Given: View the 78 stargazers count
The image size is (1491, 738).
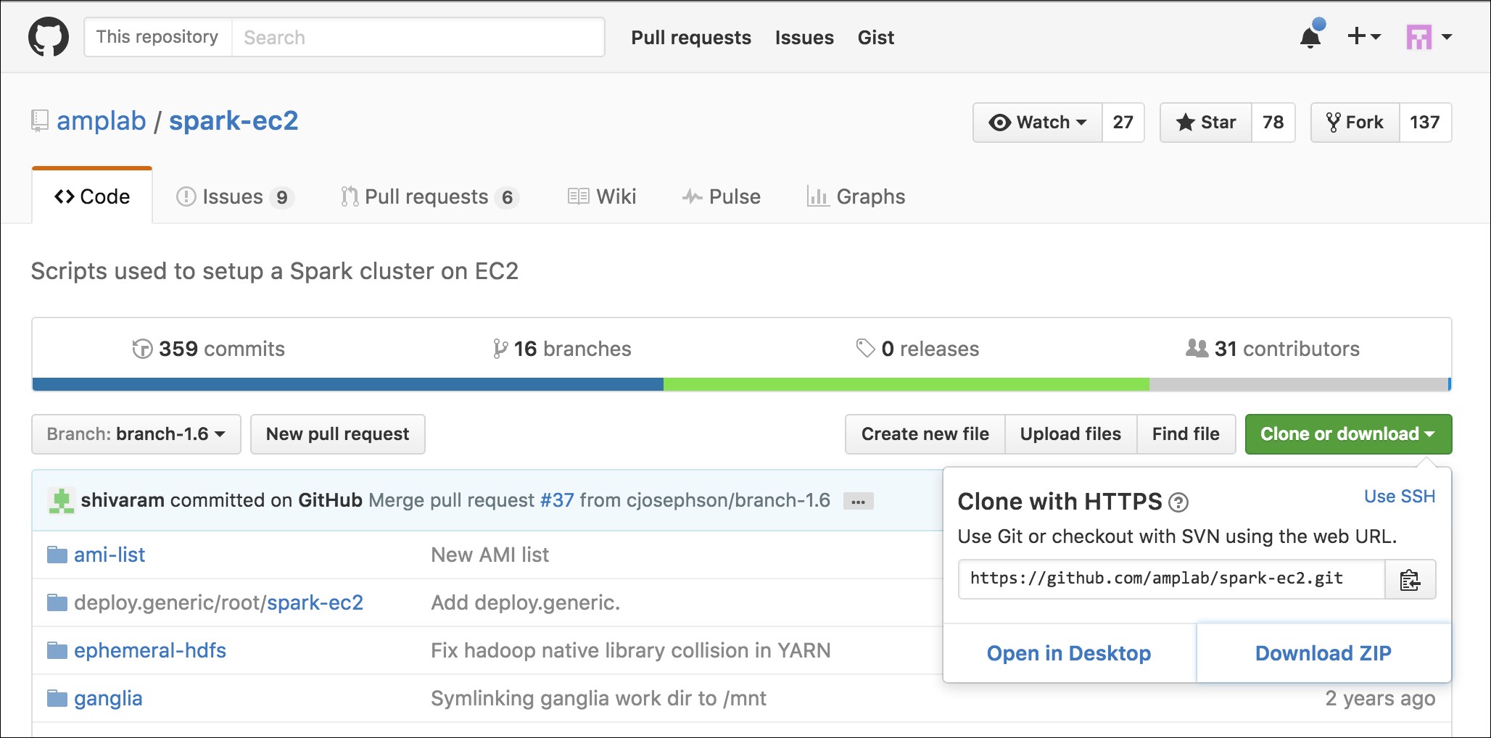Looking at the screenshot, I should point(1273,123).
